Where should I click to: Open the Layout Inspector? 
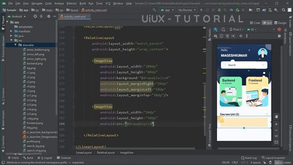(x=274, y=158)
